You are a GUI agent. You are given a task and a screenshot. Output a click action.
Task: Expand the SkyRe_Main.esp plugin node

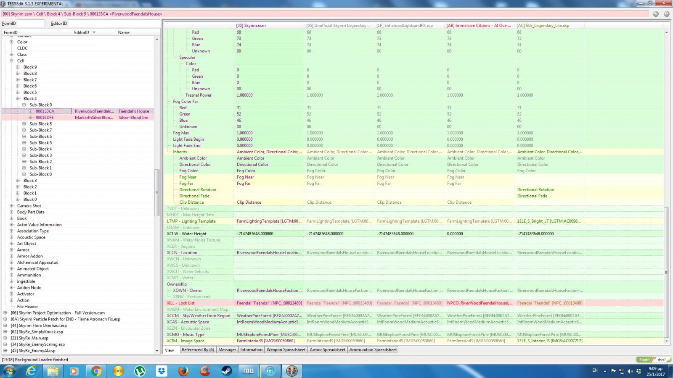(5, 338)
